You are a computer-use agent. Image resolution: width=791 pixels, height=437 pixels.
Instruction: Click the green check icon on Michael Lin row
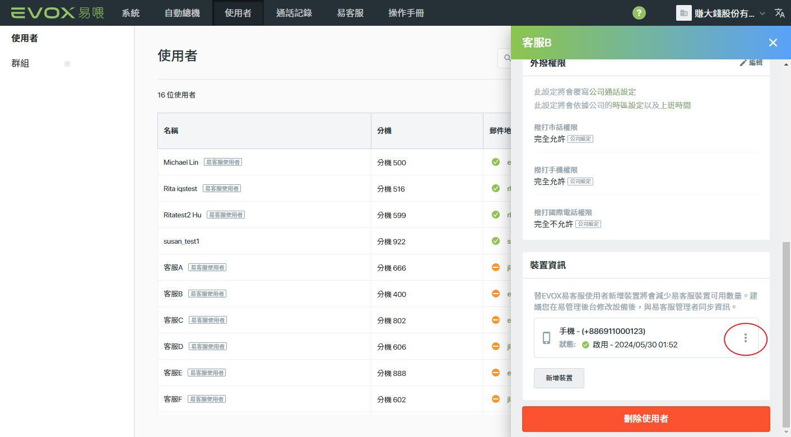point(496,162)
